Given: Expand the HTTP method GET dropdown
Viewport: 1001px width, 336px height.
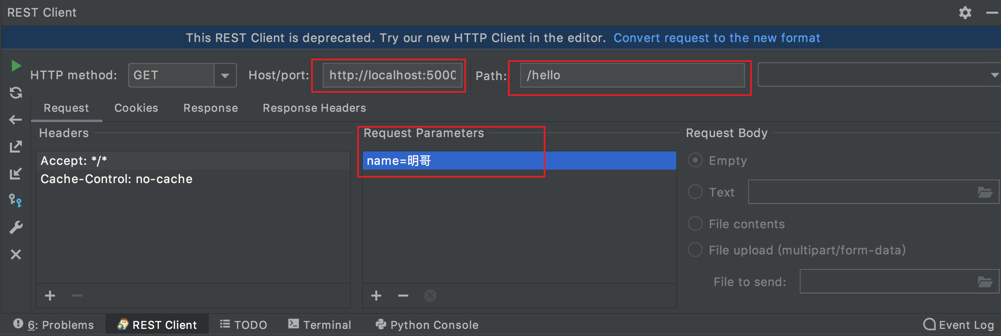Looking at the screenshot, I should click(x=225, y=75).
